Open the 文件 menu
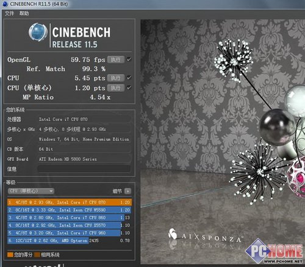Image resolution: width=305 pixels, height=267 pixels. coord(9,13)
